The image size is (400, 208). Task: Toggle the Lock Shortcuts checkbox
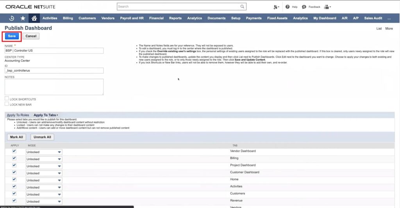(7, 99)
